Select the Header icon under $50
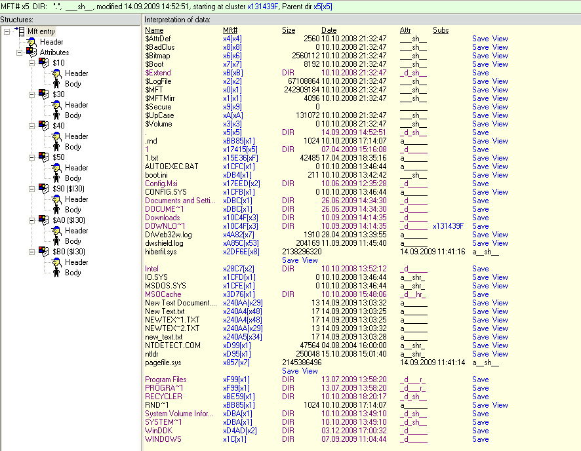This screenshot has height=451, width=581. pyautogui.click(x=56, y=168)
